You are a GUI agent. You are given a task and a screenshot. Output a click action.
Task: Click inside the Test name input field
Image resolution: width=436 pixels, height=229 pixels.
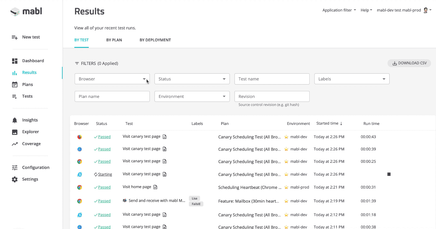pos(272,79)
